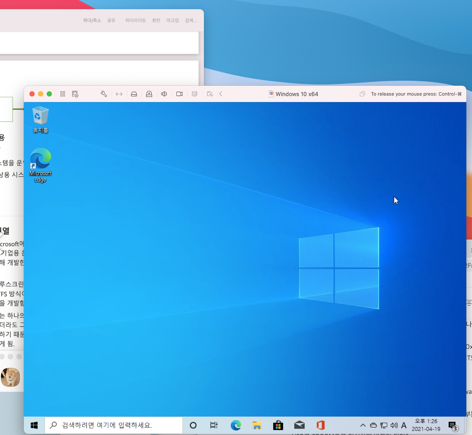The width and height of the screenshot is (472, 435).
Task: Click the CD/DVD drive icon
Action: [149, 94]
